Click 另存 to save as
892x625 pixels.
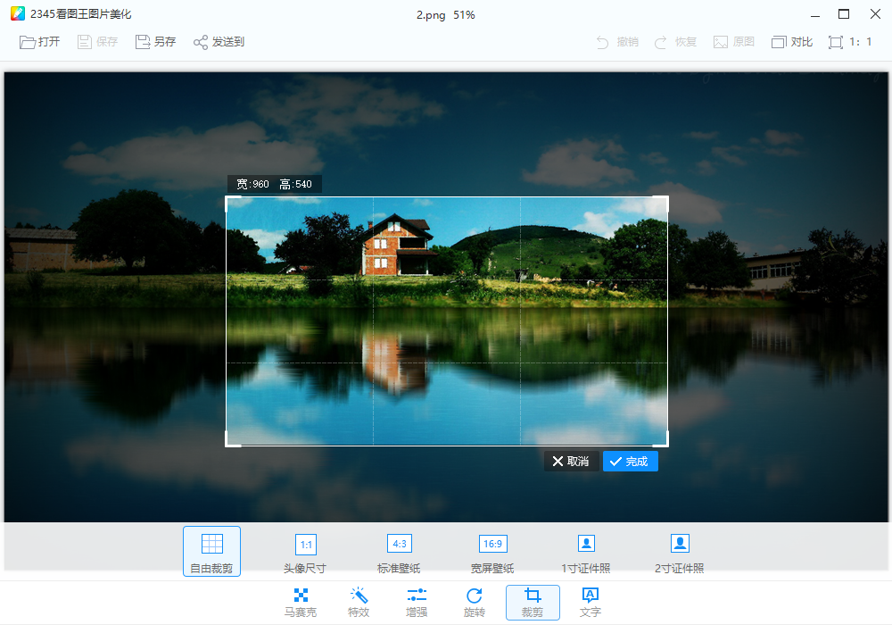click(x=155, y=42)
